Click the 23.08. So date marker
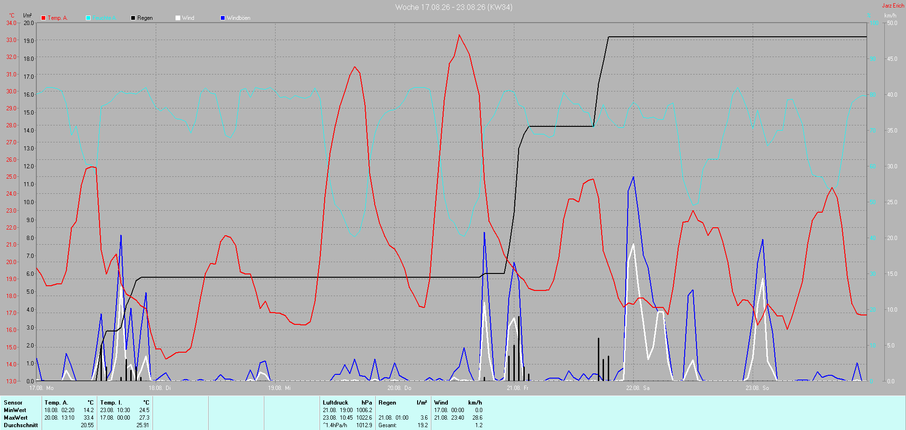The width and height of the screenshot is (906, 430). click(757, 388)
